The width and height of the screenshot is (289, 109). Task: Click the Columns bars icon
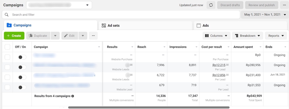tap(207, 36)
